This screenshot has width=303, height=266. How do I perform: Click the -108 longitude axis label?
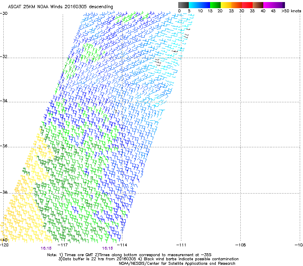point(241,245)
